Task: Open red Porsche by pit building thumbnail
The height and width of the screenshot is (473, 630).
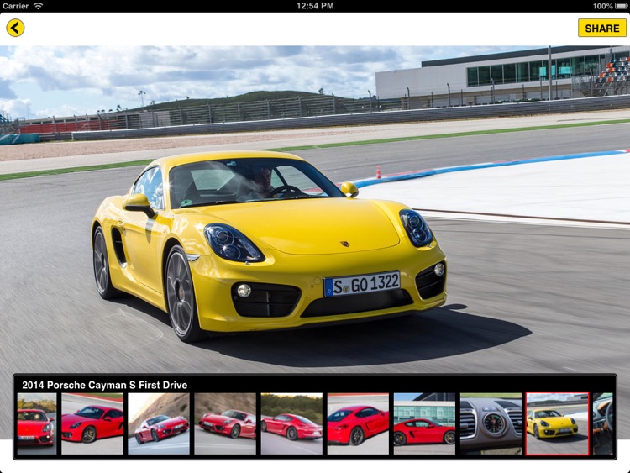Action: pos(424,423)
